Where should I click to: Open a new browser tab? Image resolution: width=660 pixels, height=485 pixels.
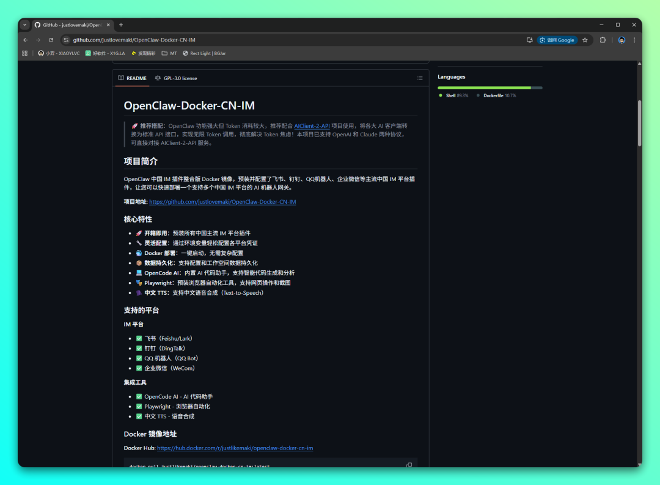(121, 25)
